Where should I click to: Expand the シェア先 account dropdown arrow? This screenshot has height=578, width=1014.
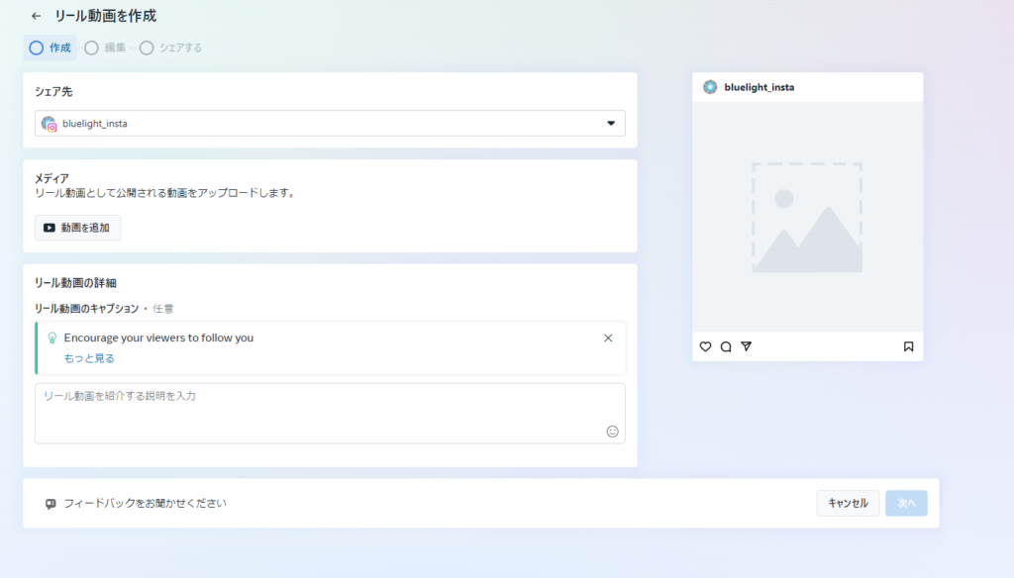(610, 124)
